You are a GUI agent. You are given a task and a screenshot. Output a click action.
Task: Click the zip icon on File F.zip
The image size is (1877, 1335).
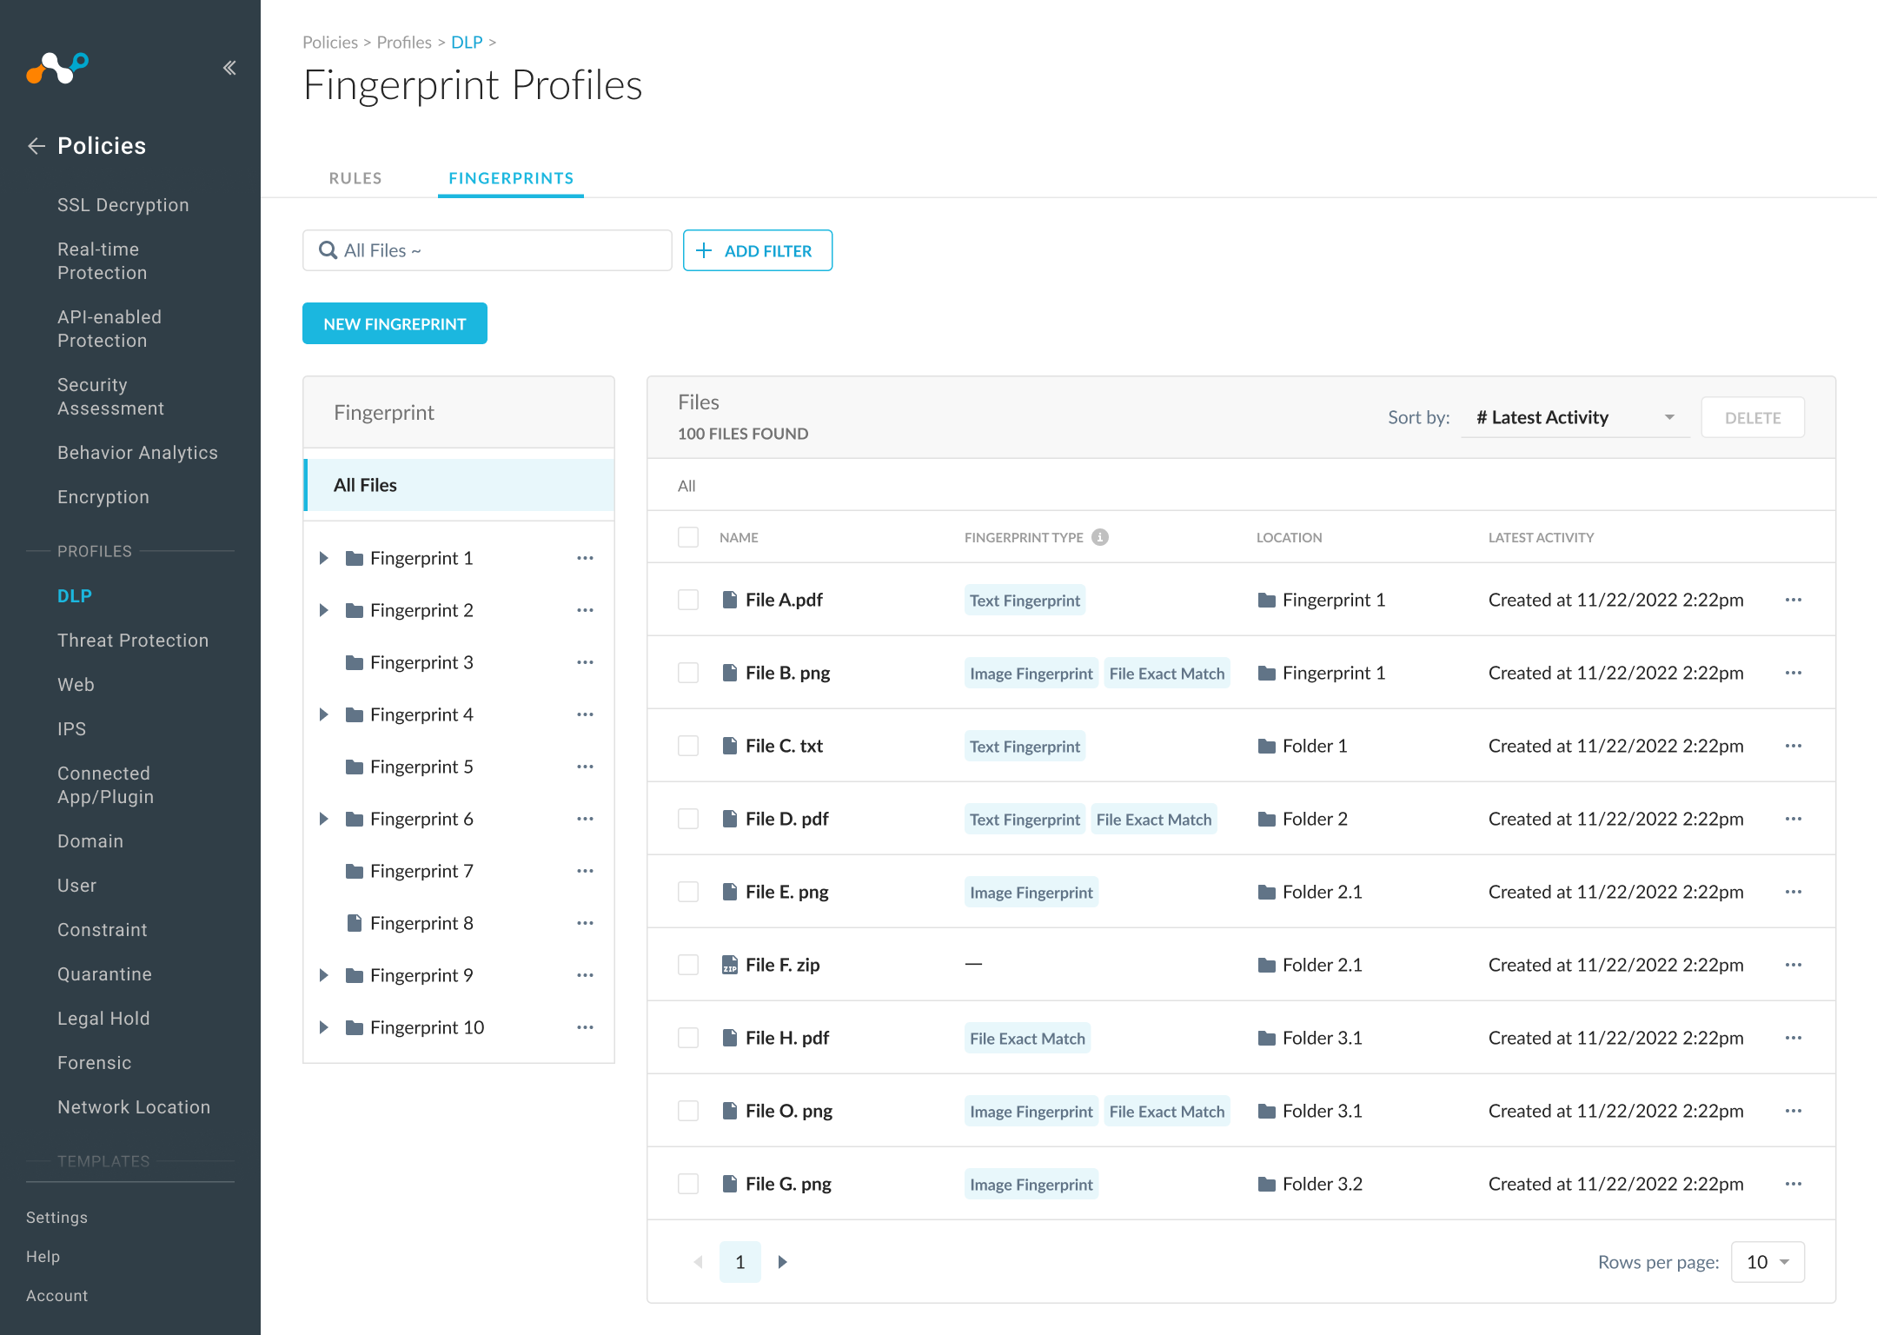tap(729, 965)
